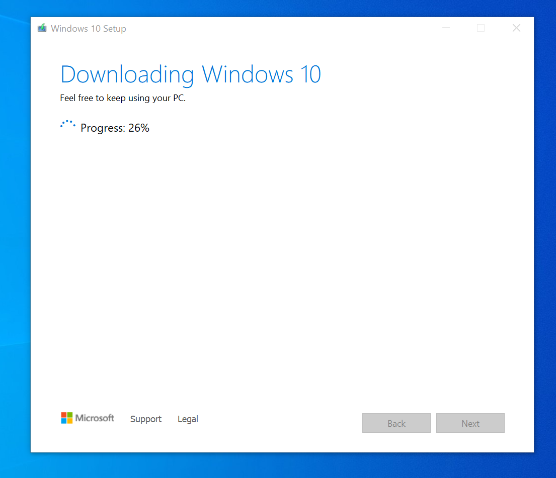Screen dimensions: 556x478
Task: Click the greyed-out Next button
Action: 470,423
